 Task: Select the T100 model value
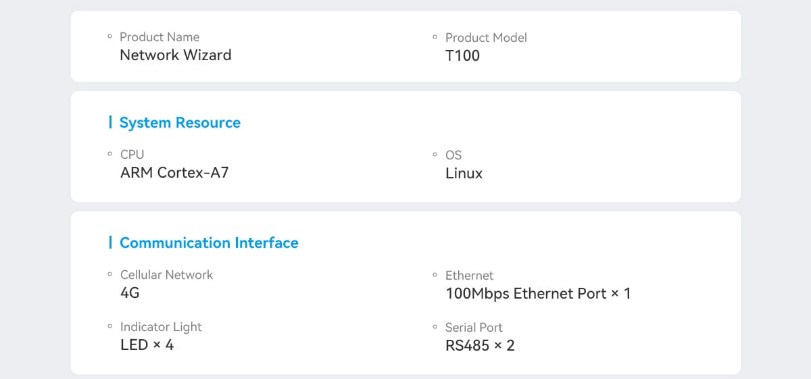pos(462,56)
